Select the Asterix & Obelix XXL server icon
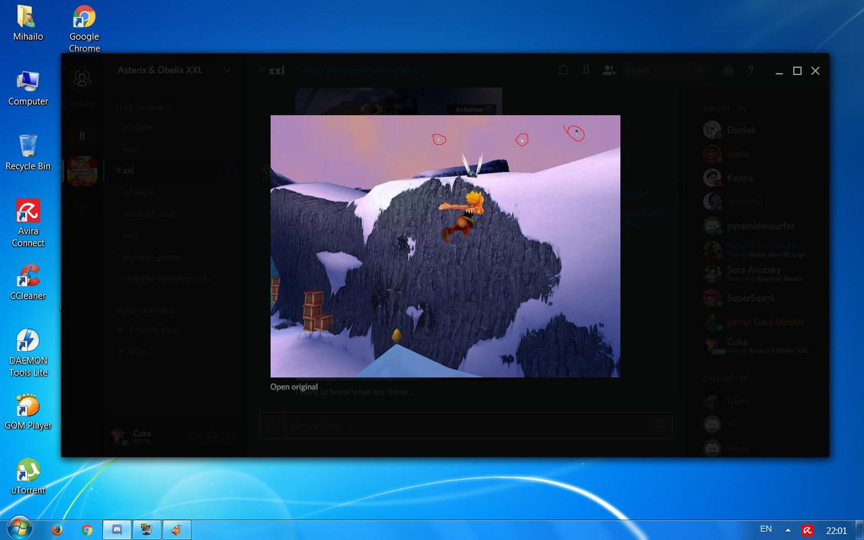The image size is (864, 540). [x=82, y=171]
